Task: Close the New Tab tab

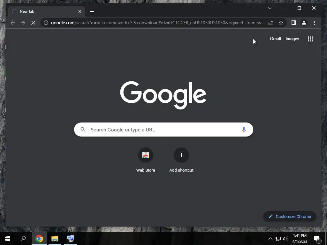Action: pos(80,11)
